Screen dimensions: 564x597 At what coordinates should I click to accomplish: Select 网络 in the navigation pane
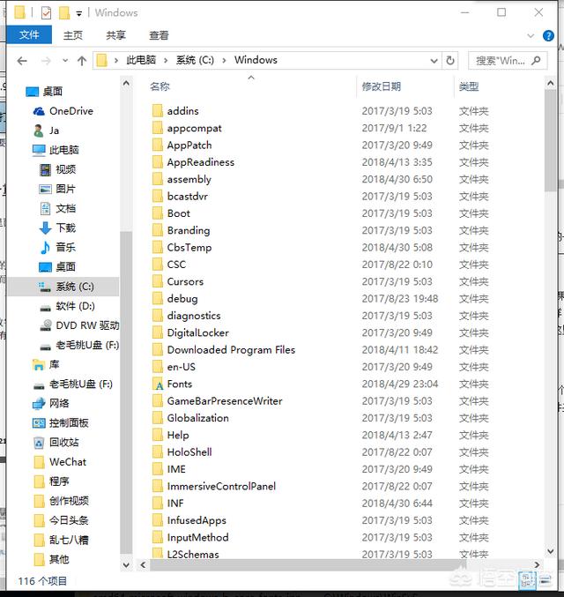tap(50, 404)
